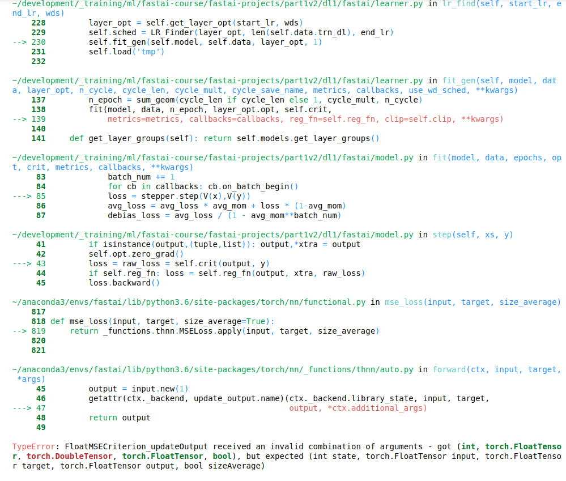566x481 pixels.
Task: Click the red 'torch.DoubleTensor' text in error
Action: 69,456
